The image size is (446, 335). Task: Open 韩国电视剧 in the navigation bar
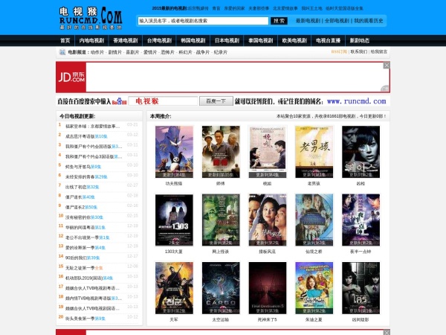click(193, 40)
